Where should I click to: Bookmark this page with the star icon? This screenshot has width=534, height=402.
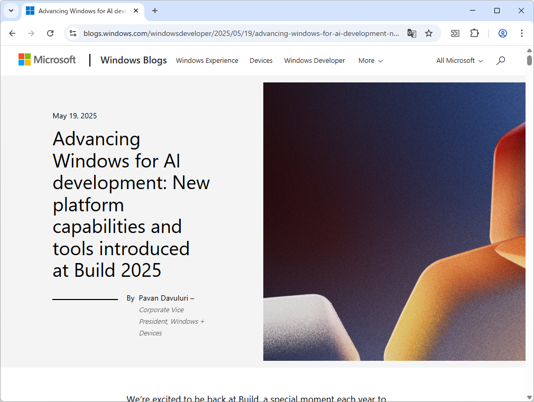click(429, 33)
